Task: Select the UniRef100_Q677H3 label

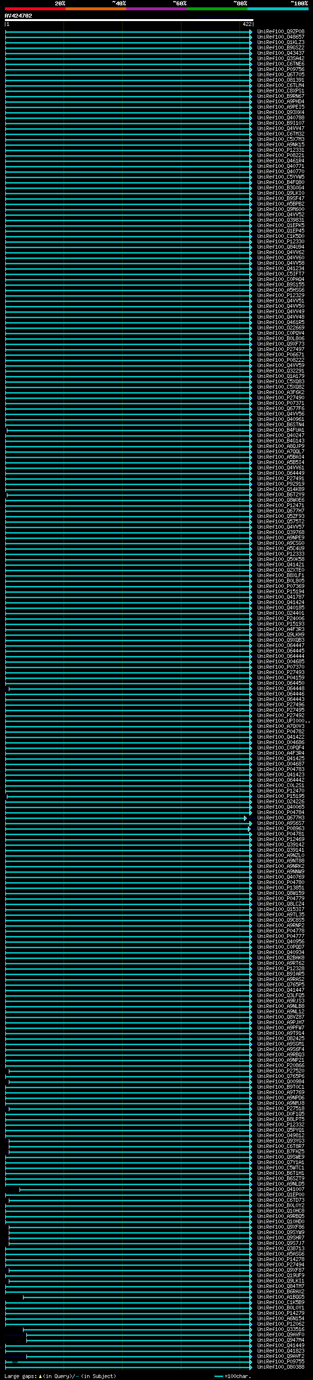Action: pos(280,818)
